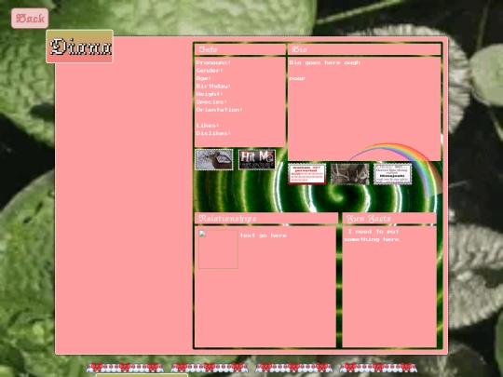Open the deer in snow stamp

click(x=214, y=160)
